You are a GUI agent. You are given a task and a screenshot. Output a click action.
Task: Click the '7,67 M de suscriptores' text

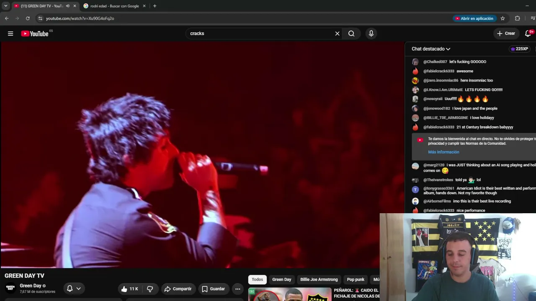37,292
